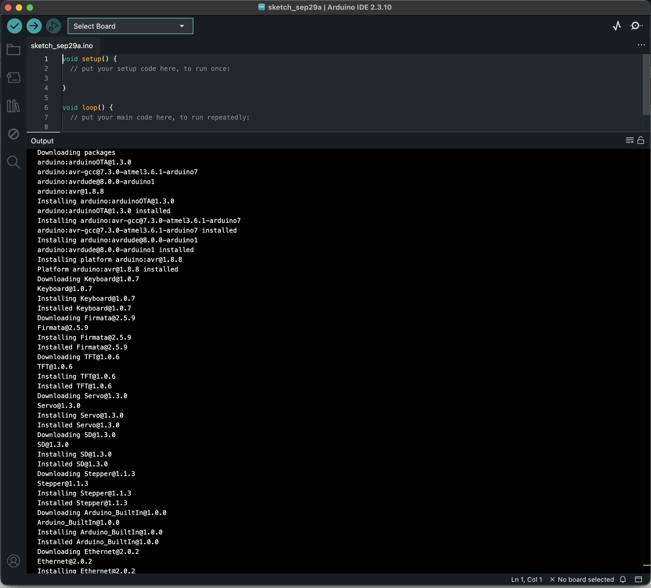Click line number 4 in the gutter
This screenshot has height=588, width=651.
pos(46,88)
